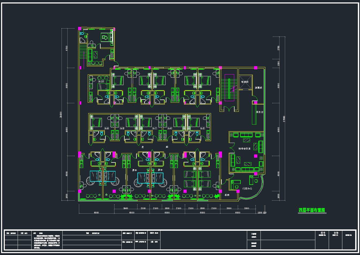This screenshot has height=255, width=360.
Task: Click the 接待会议室 room label
Action: 244,149
